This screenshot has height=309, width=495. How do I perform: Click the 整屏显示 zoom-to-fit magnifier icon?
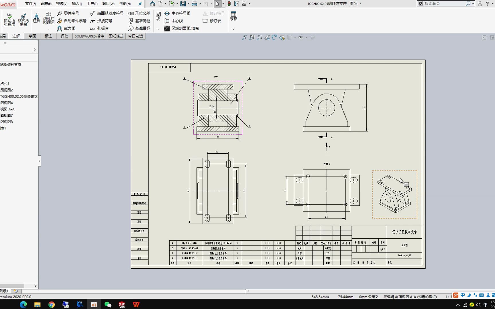(x=252, y=37)
